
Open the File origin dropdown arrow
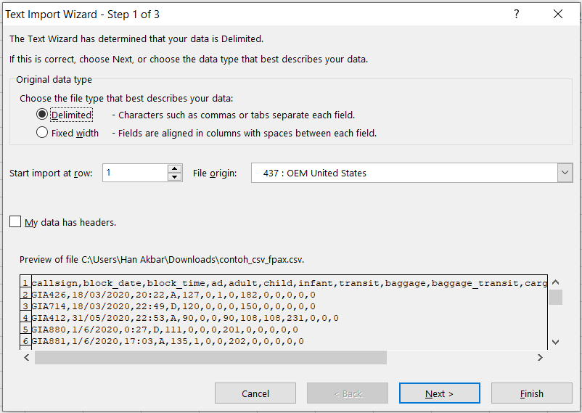click(x=565, y=173)
